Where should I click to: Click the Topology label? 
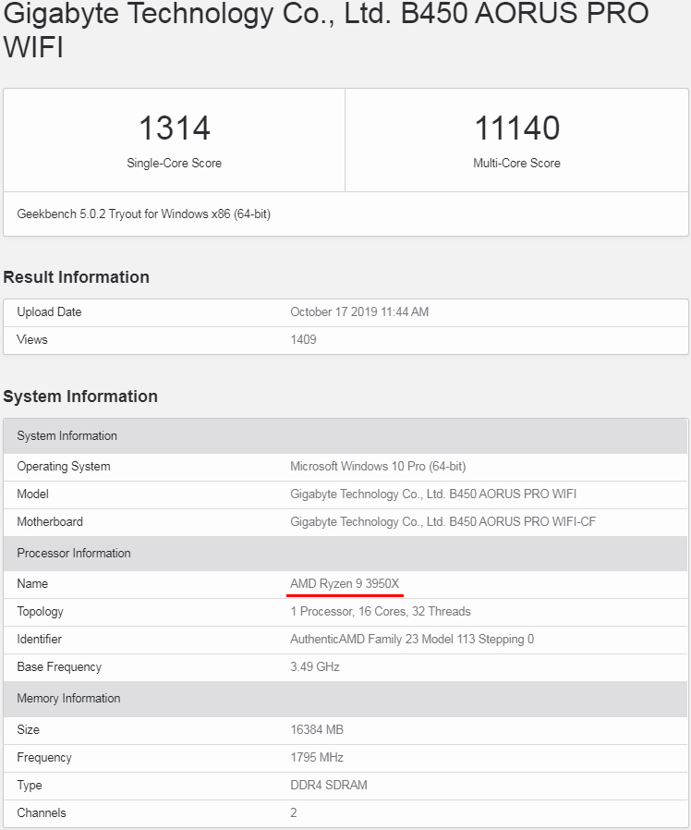(x=41, y=611)
